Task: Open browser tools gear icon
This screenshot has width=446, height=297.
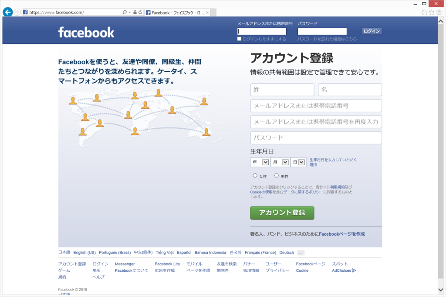Action: click(439, 12)
